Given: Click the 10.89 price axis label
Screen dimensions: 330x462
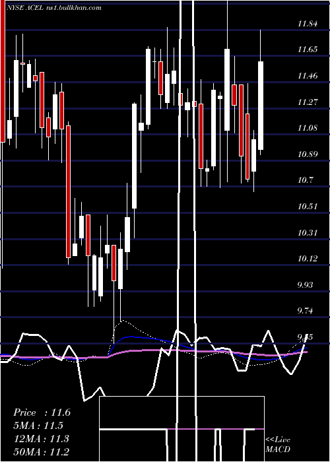Looking at the screenshot, I should coord(308,154).
